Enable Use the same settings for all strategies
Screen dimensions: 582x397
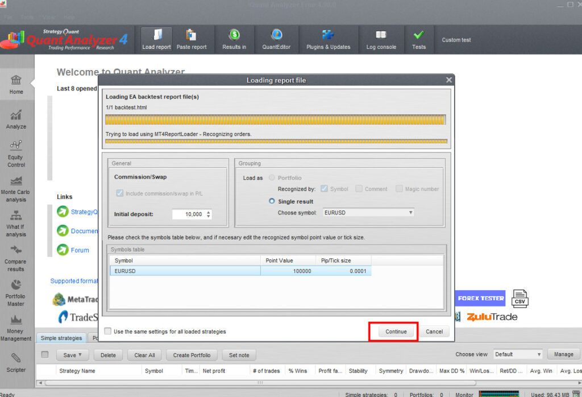pyautogui.click(x=107, y=331)
